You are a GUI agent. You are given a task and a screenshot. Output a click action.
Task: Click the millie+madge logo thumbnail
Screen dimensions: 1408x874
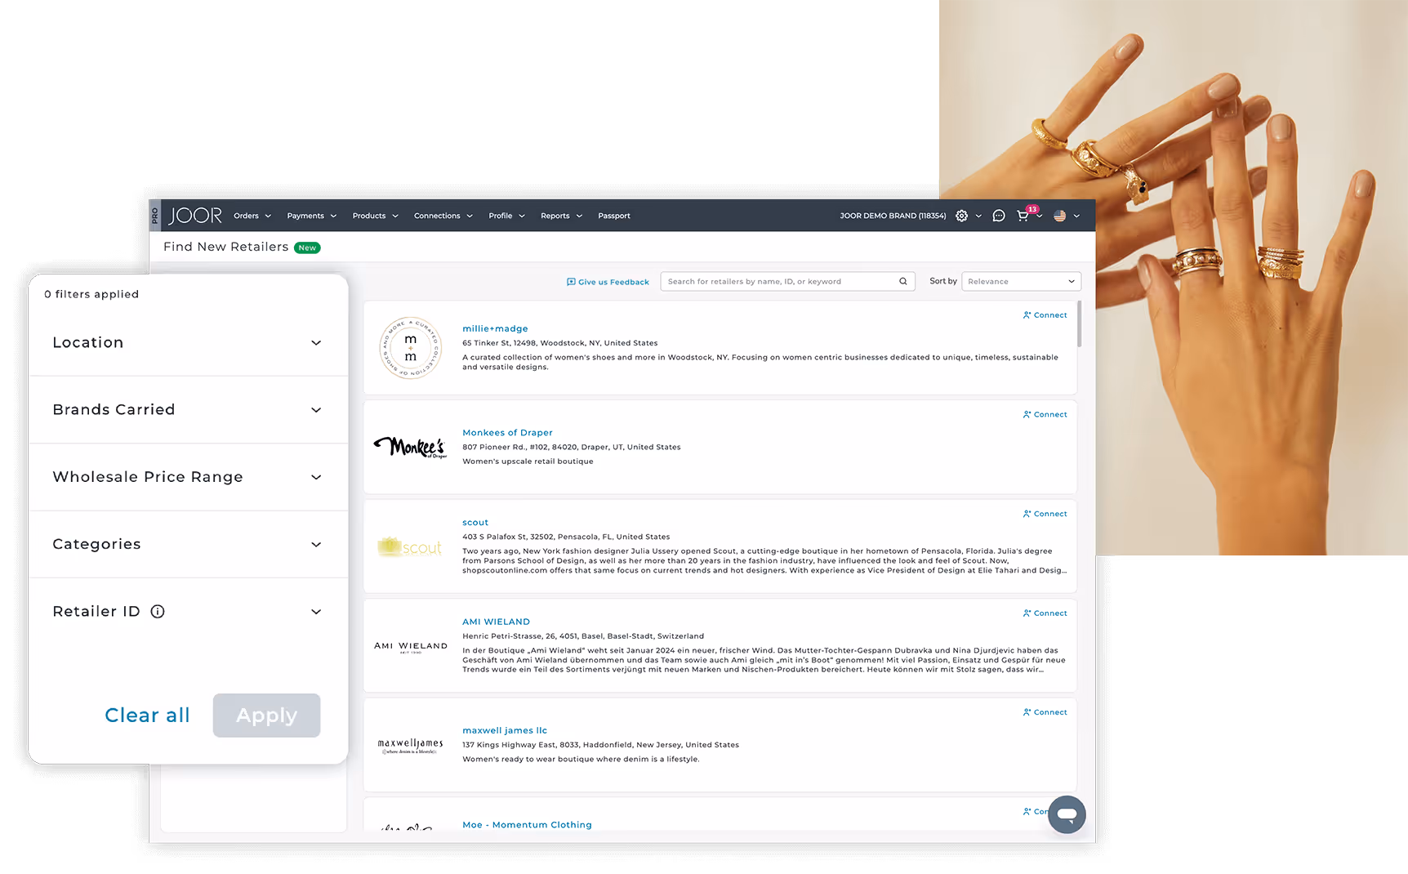[x=411, y=348]
